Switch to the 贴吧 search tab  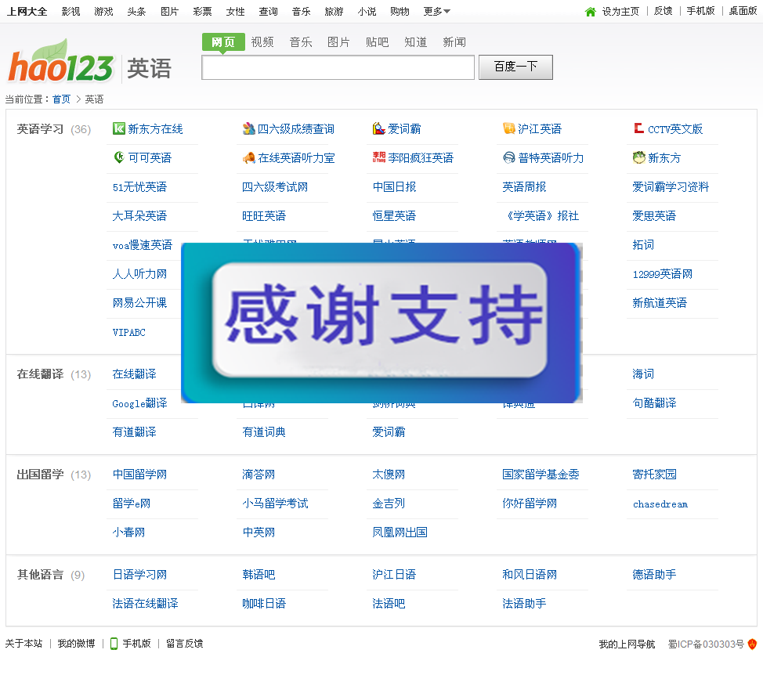(x=377, y=42)
